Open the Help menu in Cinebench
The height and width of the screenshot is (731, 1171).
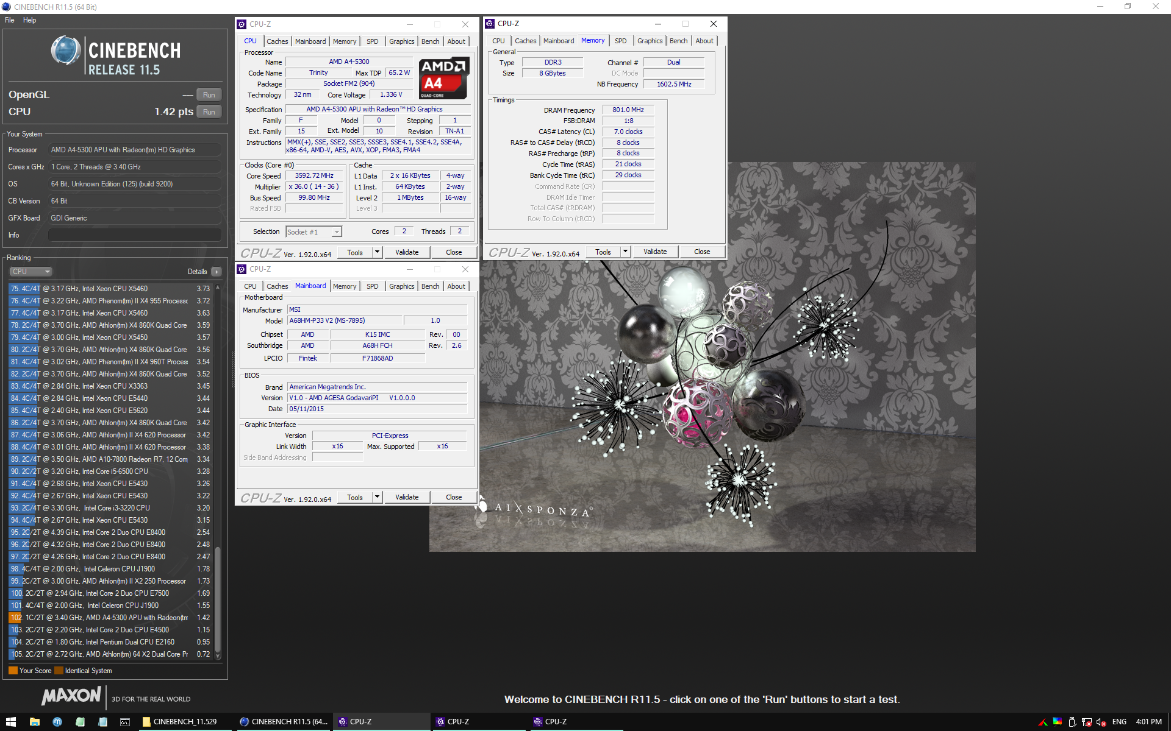click(30, 20)
